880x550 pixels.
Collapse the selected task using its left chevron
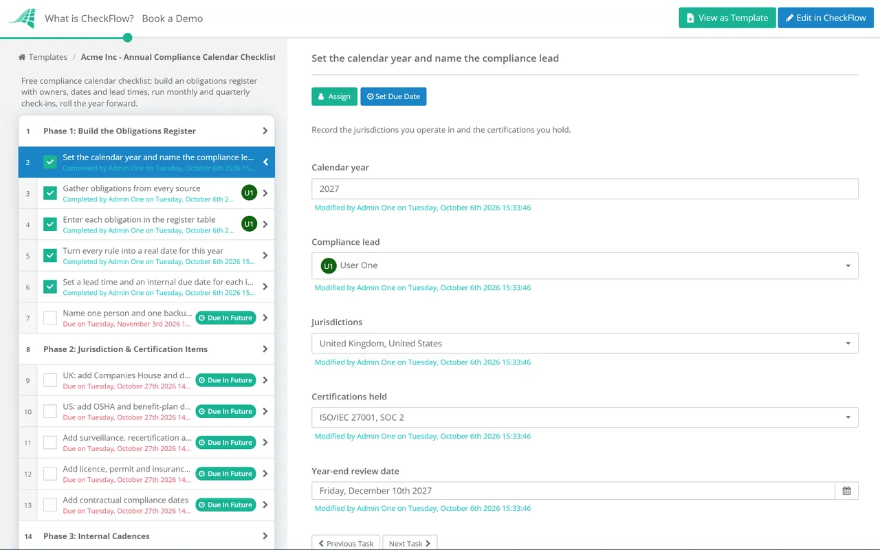(265, 162)
